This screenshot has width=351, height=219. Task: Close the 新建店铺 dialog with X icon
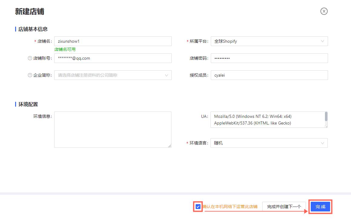(324, 12)
